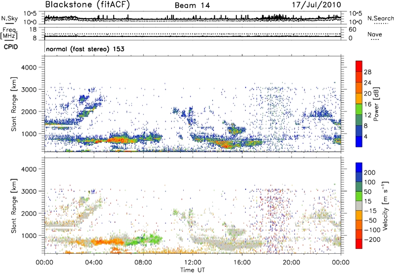
Task: Click 'normal (fast stereo) 153' text
Action: pyautogui.click(x=85, y=49)
